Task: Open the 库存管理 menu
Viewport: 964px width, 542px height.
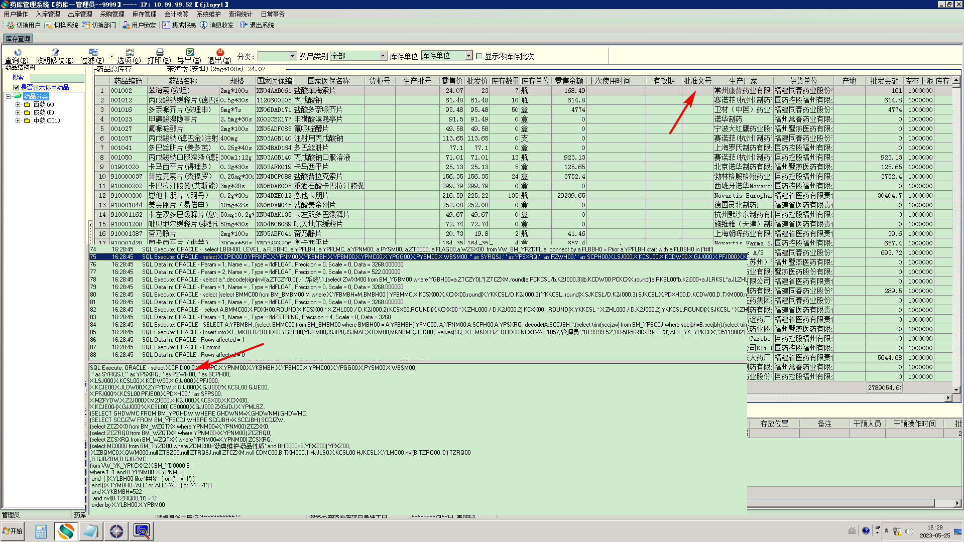Action: pos(144,14)
